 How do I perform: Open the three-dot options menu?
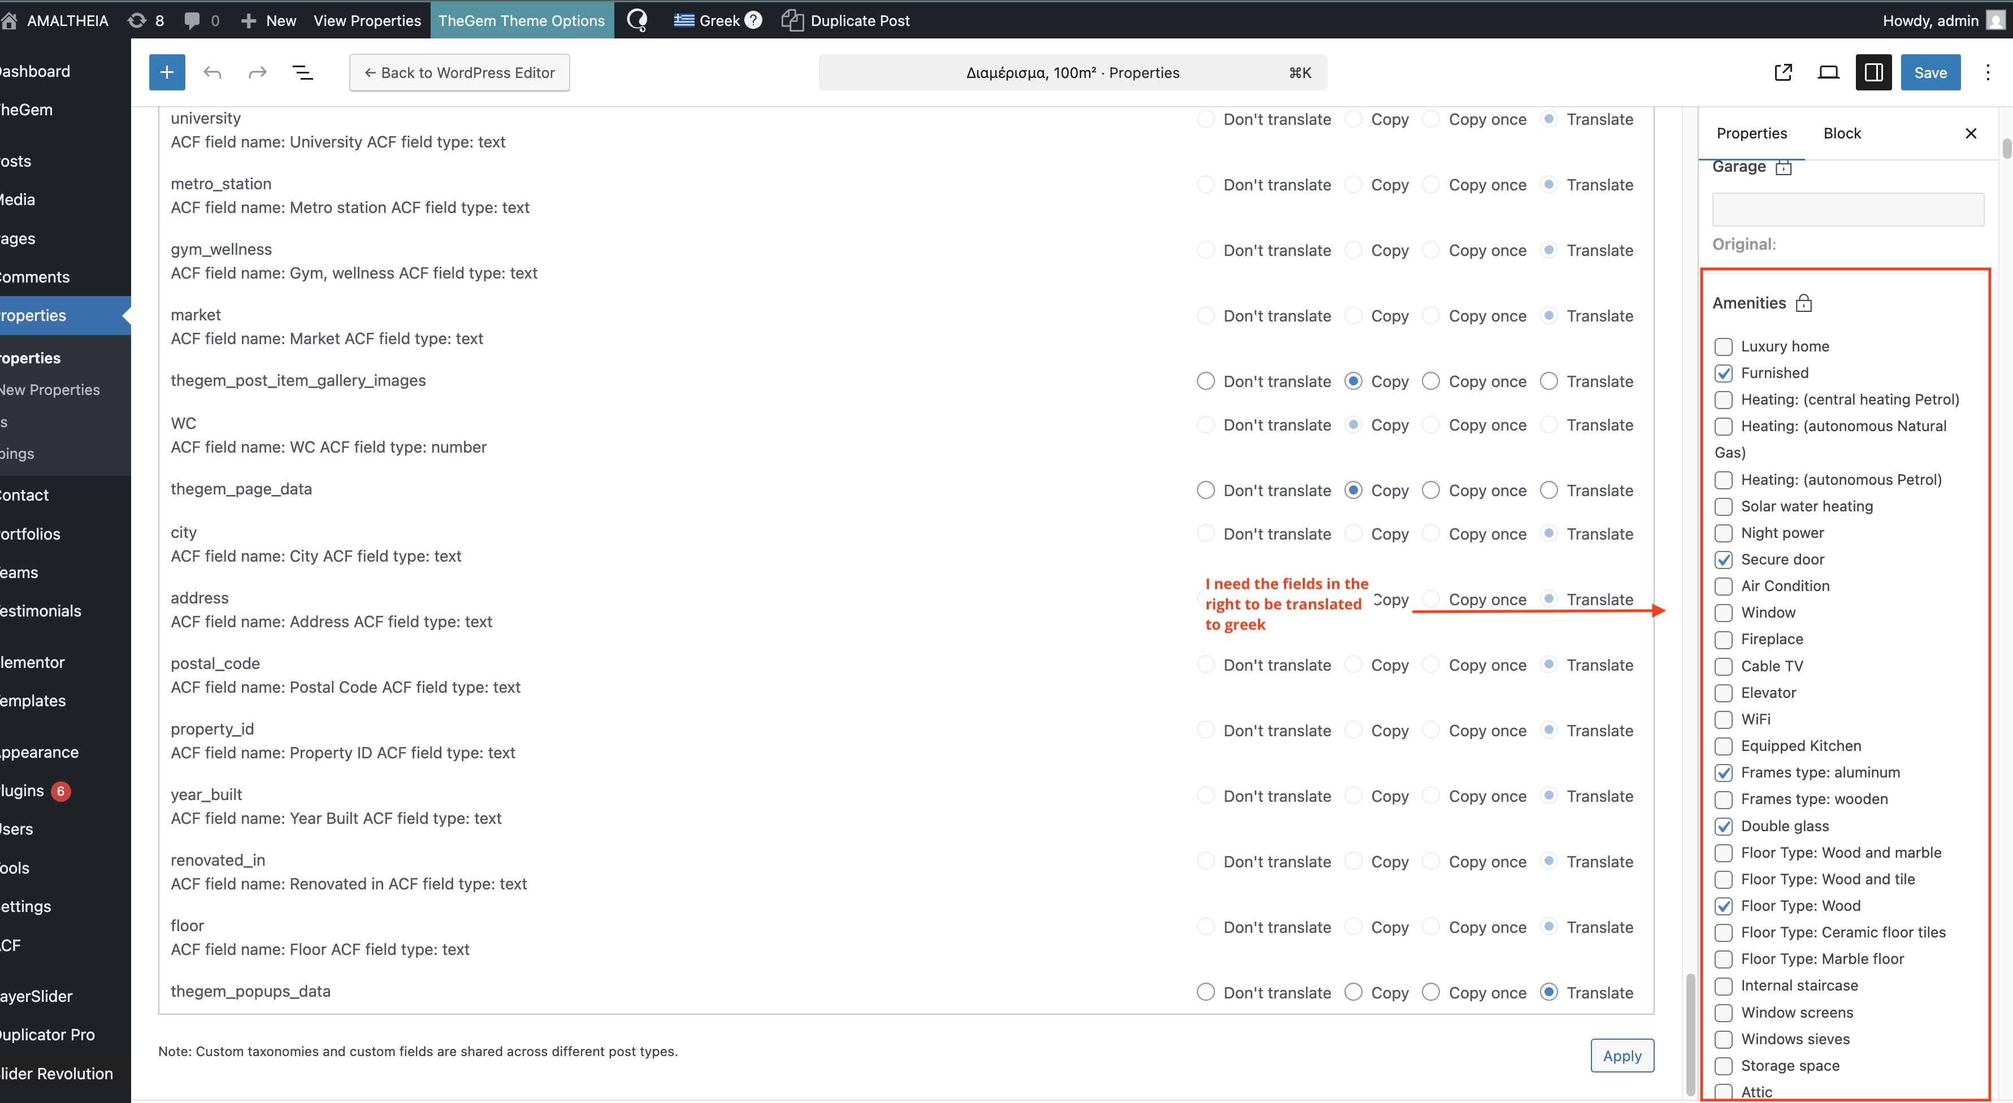pos(1987,73)
